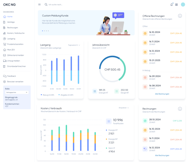The width and height of the screenshot is (188, 162).
Task: Click the overdue alert icon of invoice 16.09.2024
Action: pyautogui.click(x=145, y=77)
